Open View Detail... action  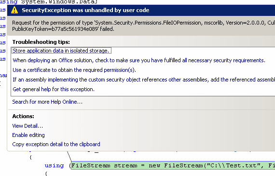click(27, 126)
